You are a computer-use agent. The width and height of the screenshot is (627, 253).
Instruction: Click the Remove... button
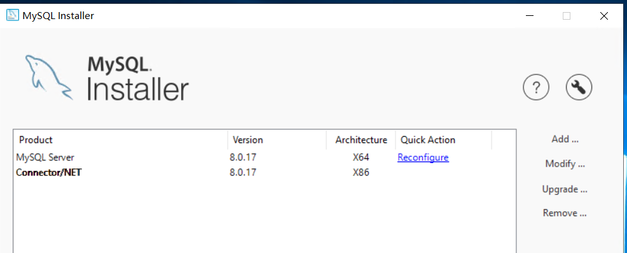click(565, 213)
